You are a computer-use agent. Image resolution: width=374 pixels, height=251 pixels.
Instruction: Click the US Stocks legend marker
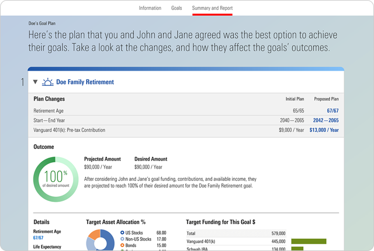point(122,232)
